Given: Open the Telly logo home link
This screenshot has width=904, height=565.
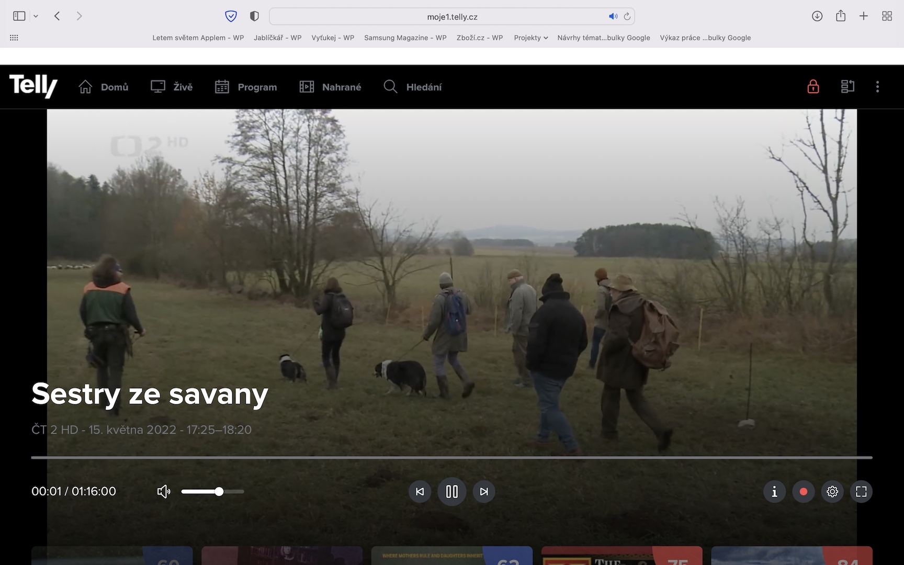Looking at the screenshot, I should (33, 86).
